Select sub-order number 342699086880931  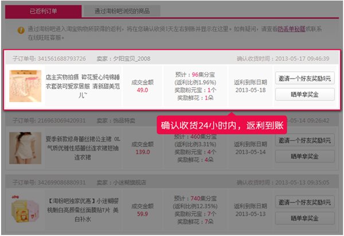pyautogui.click(x=62, y=182)
